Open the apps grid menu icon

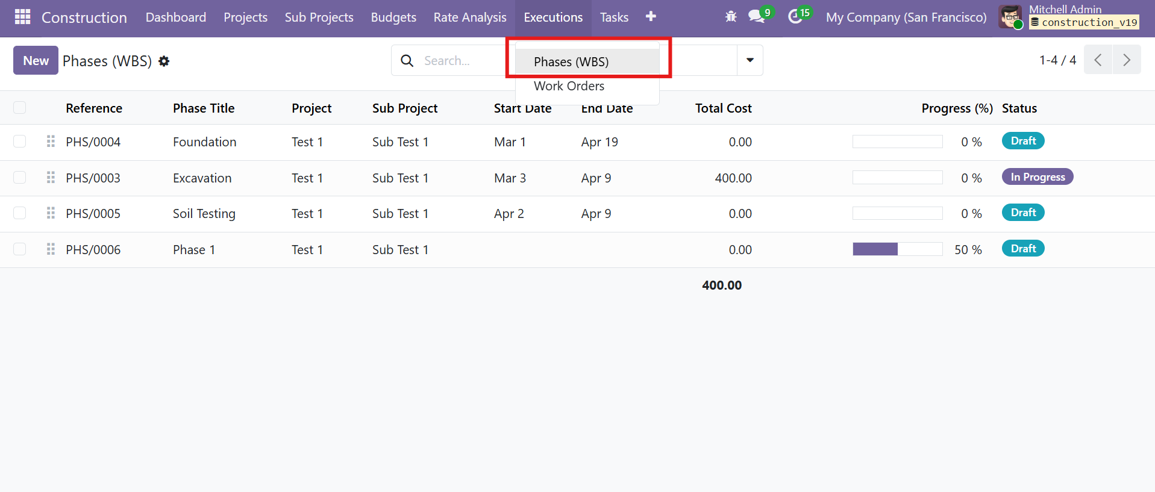pos(22,17)
